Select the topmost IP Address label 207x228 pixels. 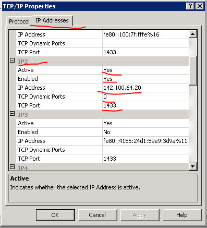click(x=31, y=34)
